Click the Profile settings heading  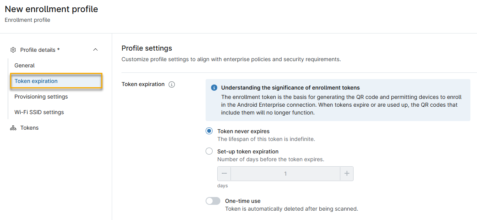(x=147, y=48)
